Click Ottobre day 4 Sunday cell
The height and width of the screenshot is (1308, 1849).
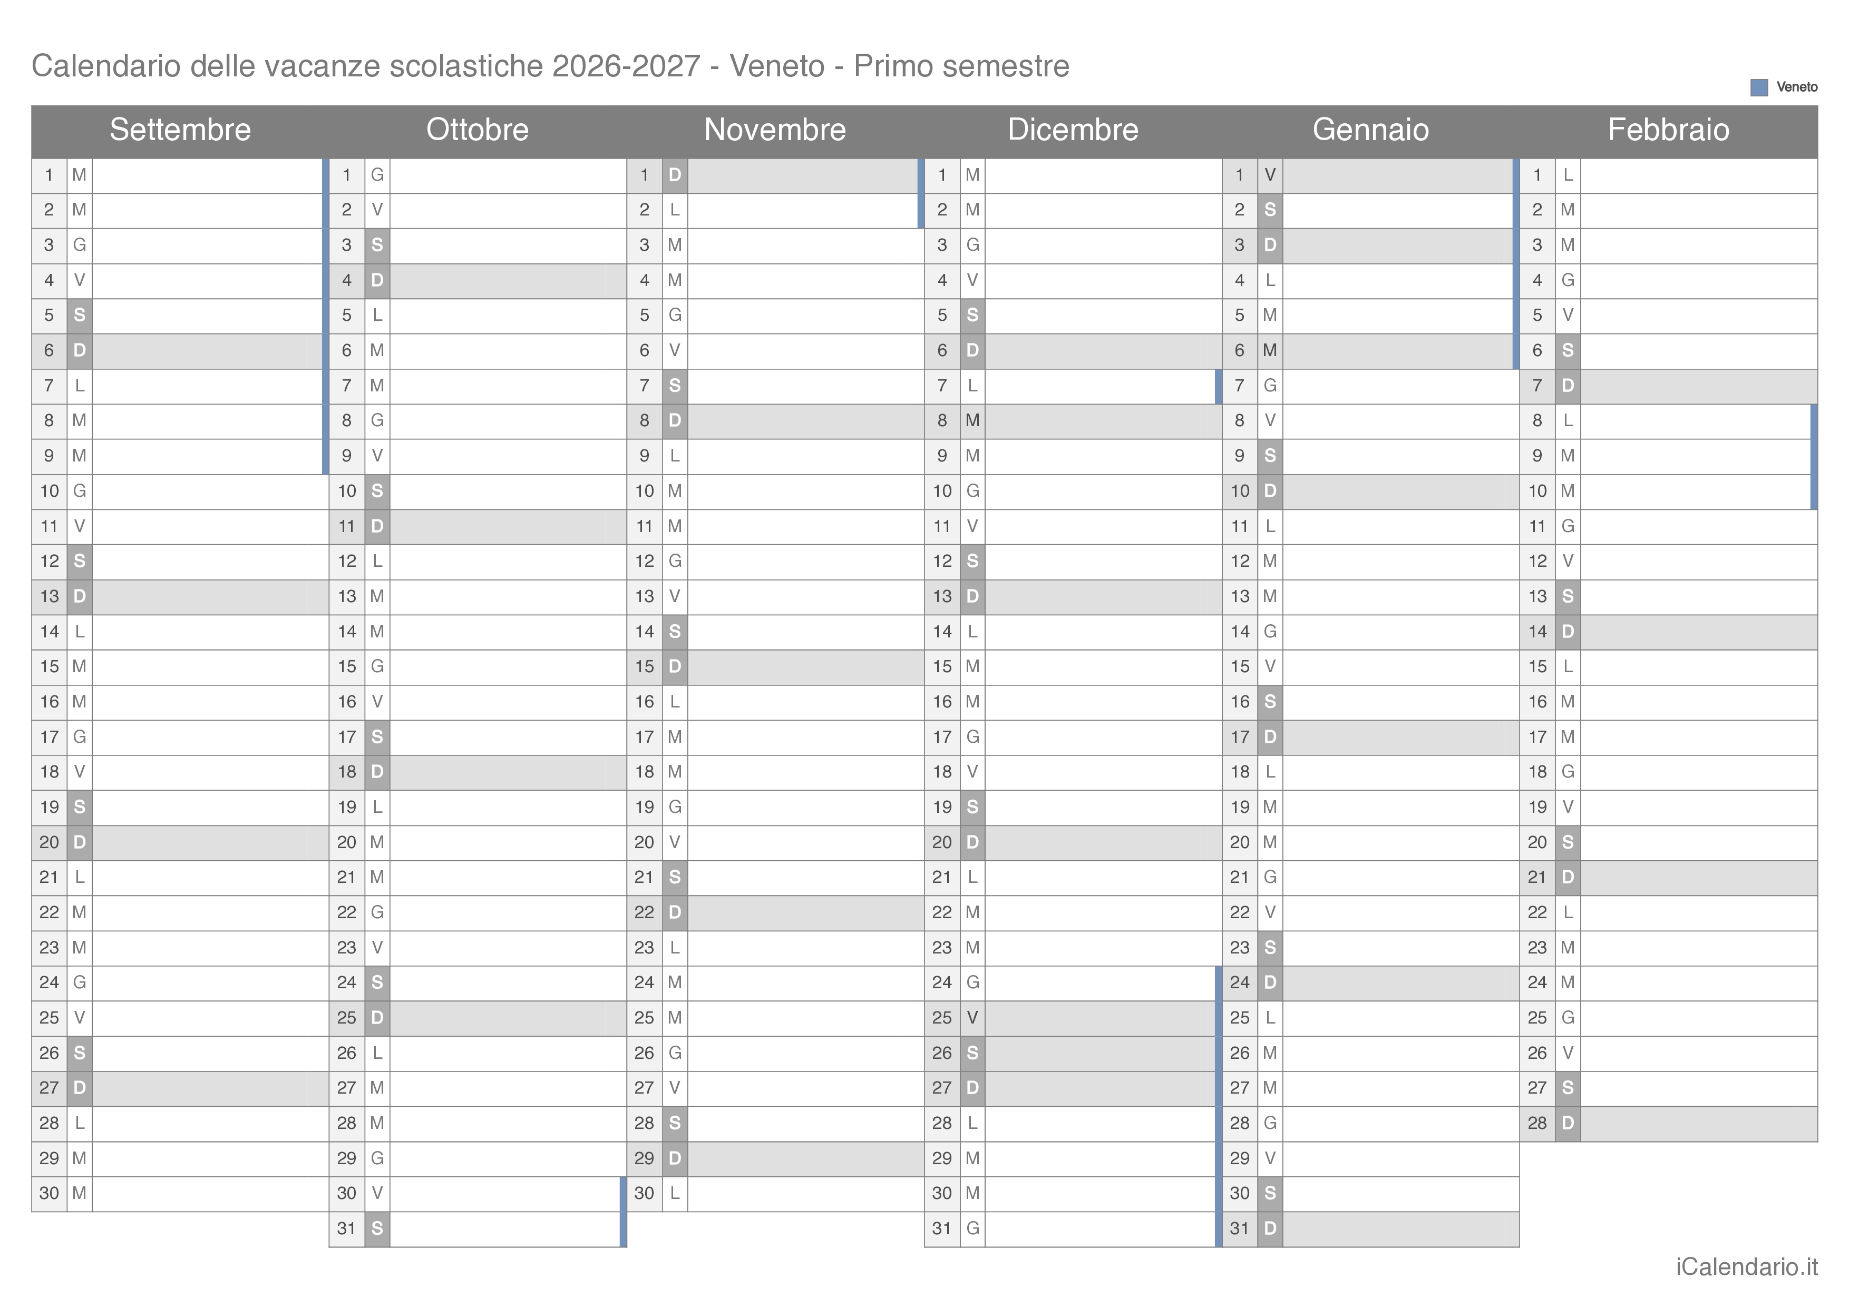tap(377, 281)
